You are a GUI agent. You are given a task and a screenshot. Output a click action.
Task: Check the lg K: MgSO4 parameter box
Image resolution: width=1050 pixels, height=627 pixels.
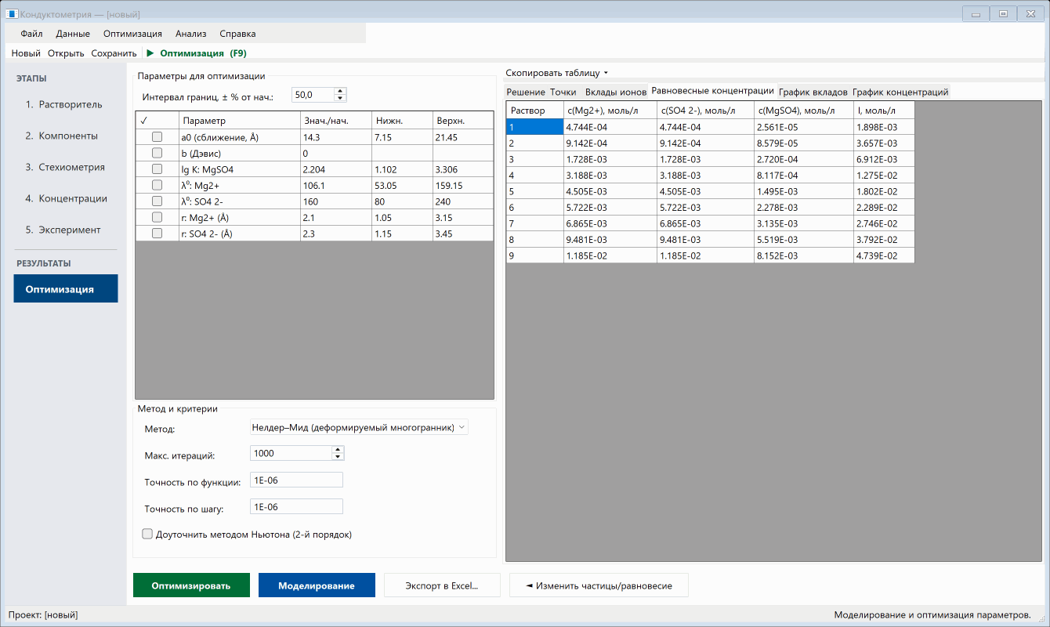point(157,169)
